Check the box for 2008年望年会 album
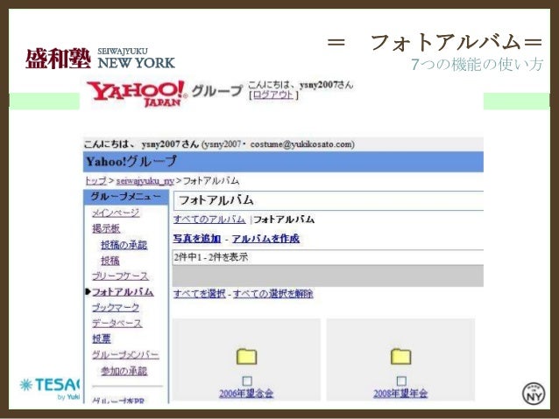Screen dimensions: 559x419 pyautogui.click(x=401, y=381)
